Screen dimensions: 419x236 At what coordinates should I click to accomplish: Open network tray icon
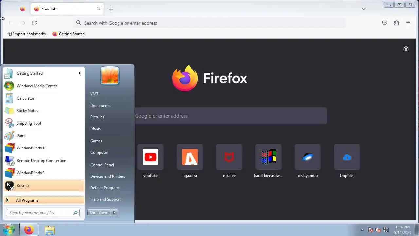click(x=386, y=230)
